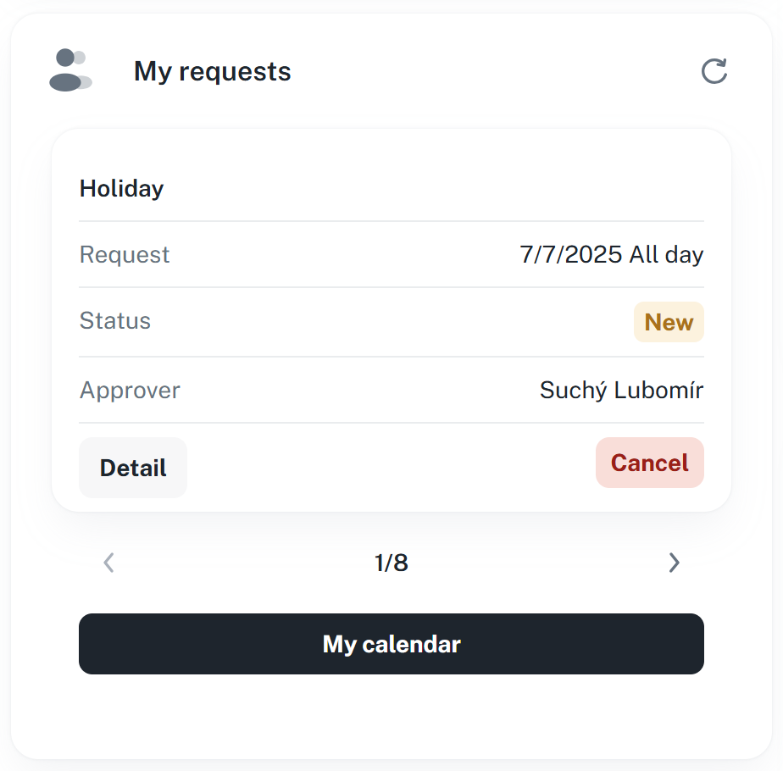Click the Request row label
Screen dimensions: 783x771
pos(125,255)
